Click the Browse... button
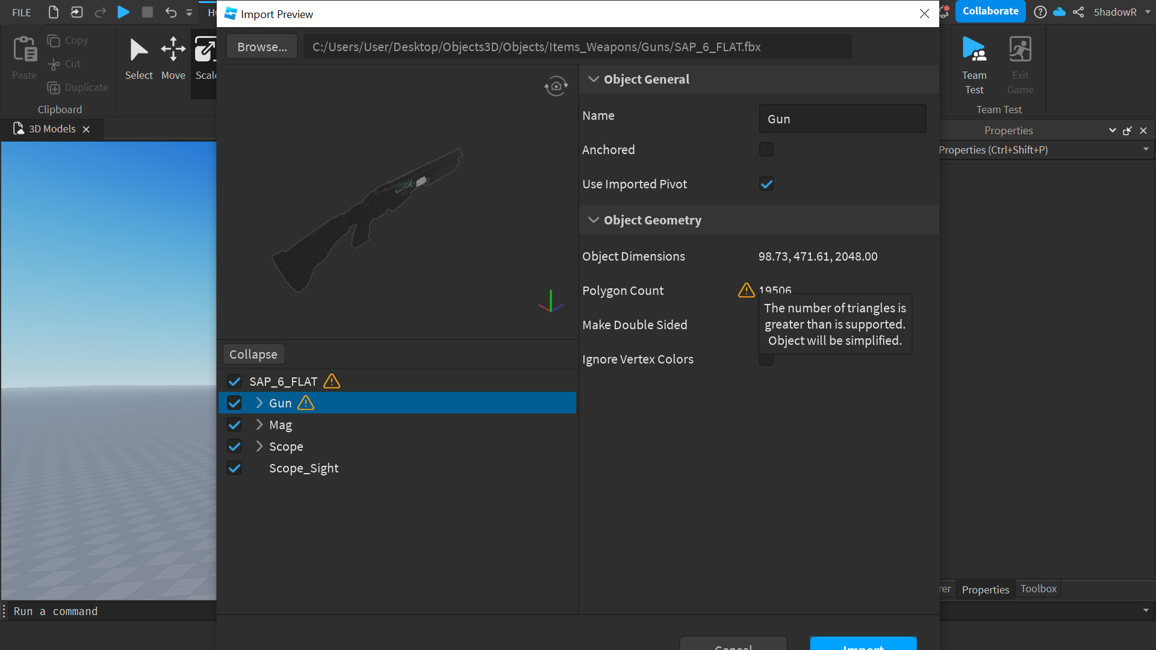The image size is (1156, 650). click(x=261, y=46)
